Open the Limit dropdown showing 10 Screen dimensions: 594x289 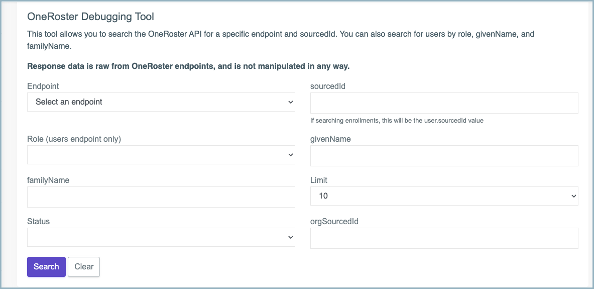[x=444, y=196]
